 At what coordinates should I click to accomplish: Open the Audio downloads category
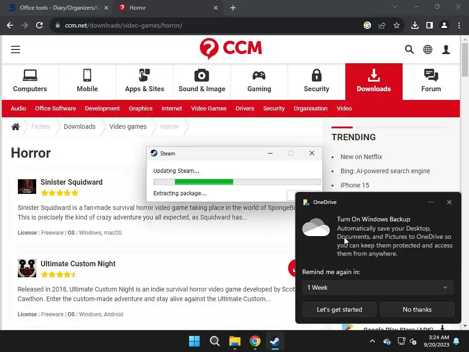pyautogui.click(x=18, y=108)
